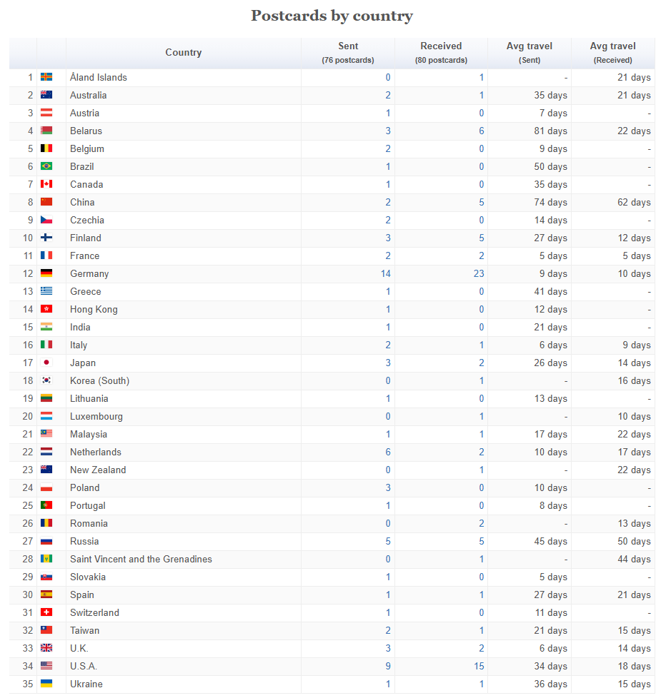This screenshot has width=661, height=698.
Task: Click the Switzerland flag icon
Action: [46, 612]
